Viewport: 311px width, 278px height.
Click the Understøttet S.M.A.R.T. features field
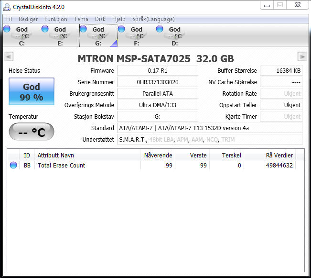[210, 140]
